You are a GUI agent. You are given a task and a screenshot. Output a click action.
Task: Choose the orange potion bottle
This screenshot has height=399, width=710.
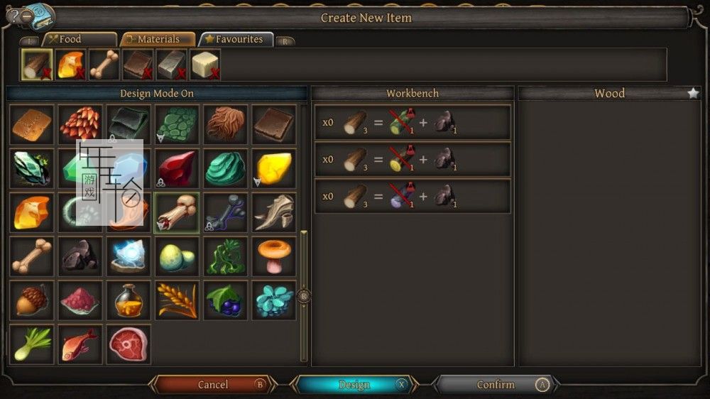click(x=129, y=301)
